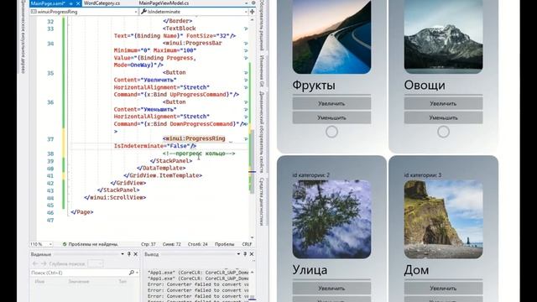Click the editor vertical scrollbar
This screenshot has height=302, width=537.
tap(253, 128)
